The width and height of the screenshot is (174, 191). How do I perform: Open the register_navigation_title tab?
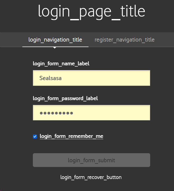pos(124,40)
